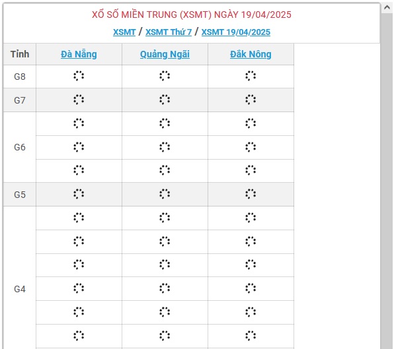Viewport: 394px width, 349px height.
Task: Open Đắk Nông province results
Action: (251, 54)
